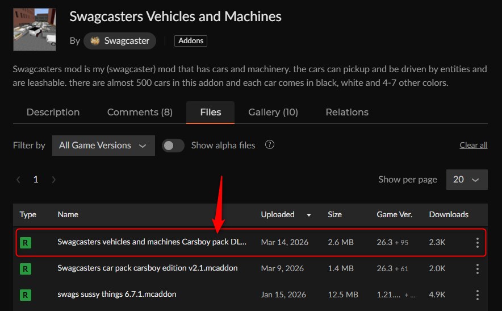Viewport: 502px width, 311px height.
Task: Toggle Show alpha files switch
Action: [173, 146]
